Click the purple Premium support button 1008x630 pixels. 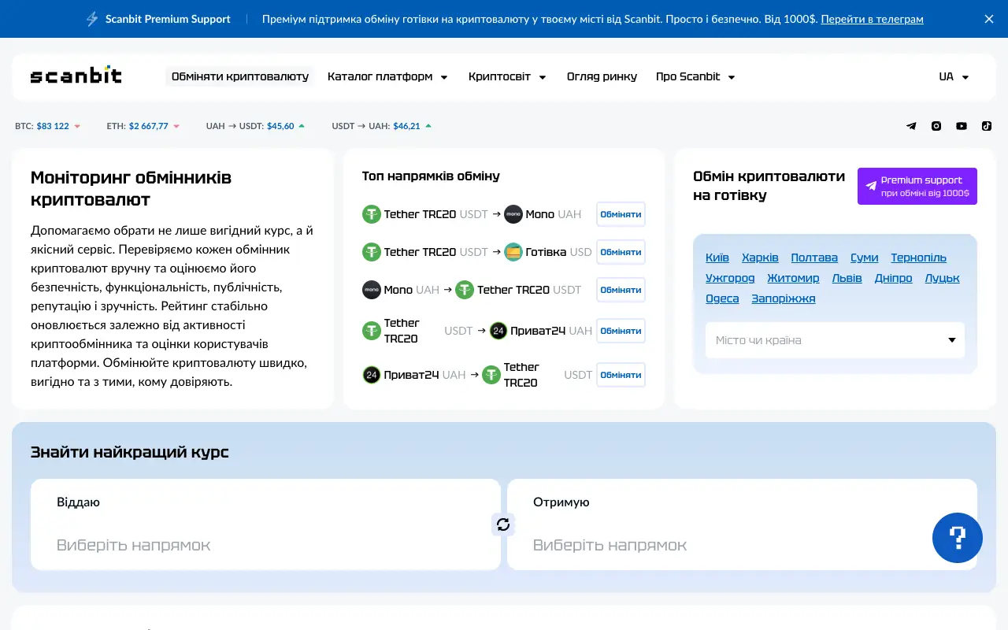[917, 186]
